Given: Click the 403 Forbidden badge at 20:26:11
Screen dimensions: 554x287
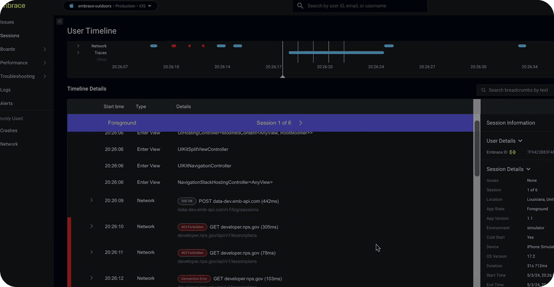Looking at the screenshot, I should (192, 253).
